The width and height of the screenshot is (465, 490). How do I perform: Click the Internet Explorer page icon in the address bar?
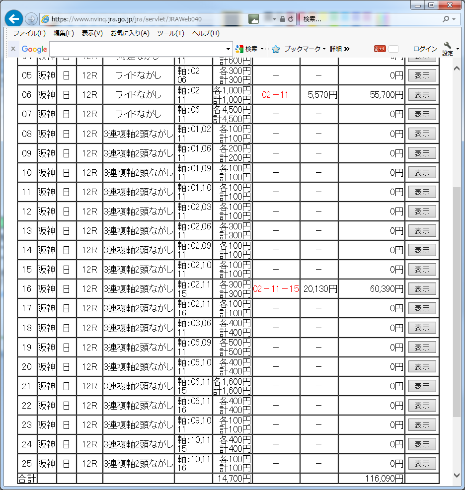click(x=46, y=19)
